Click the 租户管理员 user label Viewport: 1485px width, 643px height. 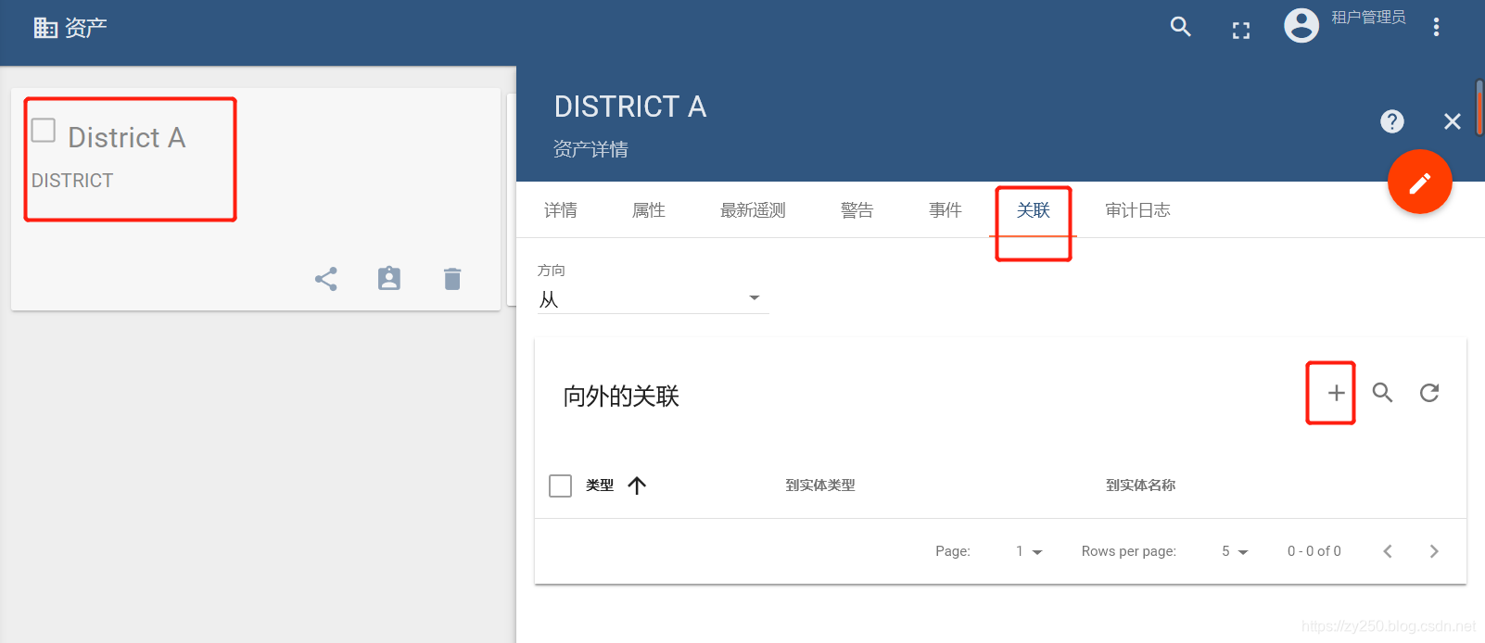pyautogui.click(x=1368, y=18)
